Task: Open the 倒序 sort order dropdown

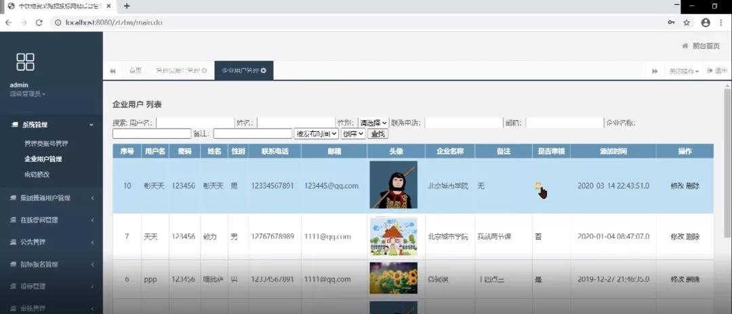Action: coord(353,134)
